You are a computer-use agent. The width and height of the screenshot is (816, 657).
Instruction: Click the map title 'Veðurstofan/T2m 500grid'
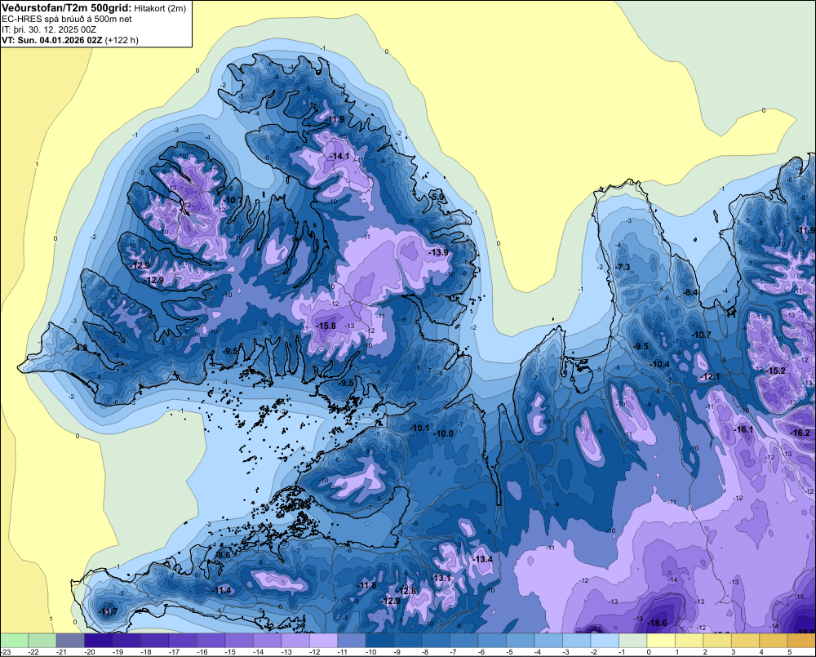tap(67, 8)
